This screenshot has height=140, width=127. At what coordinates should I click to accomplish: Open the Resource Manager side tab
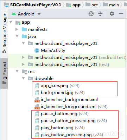pyautogui.click(x=5, y=33)
